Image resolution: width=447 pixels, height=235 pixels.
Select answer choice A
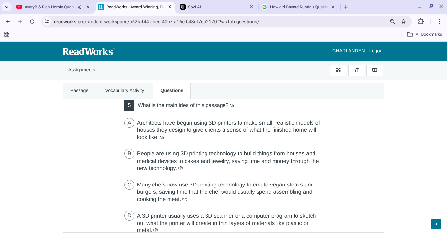(x=129, y=123)
